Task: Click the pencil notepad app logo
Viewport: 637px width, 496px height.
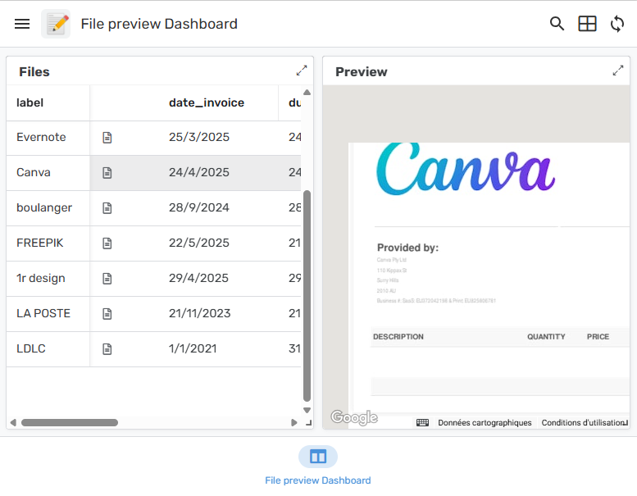Action: pos(56,24)
